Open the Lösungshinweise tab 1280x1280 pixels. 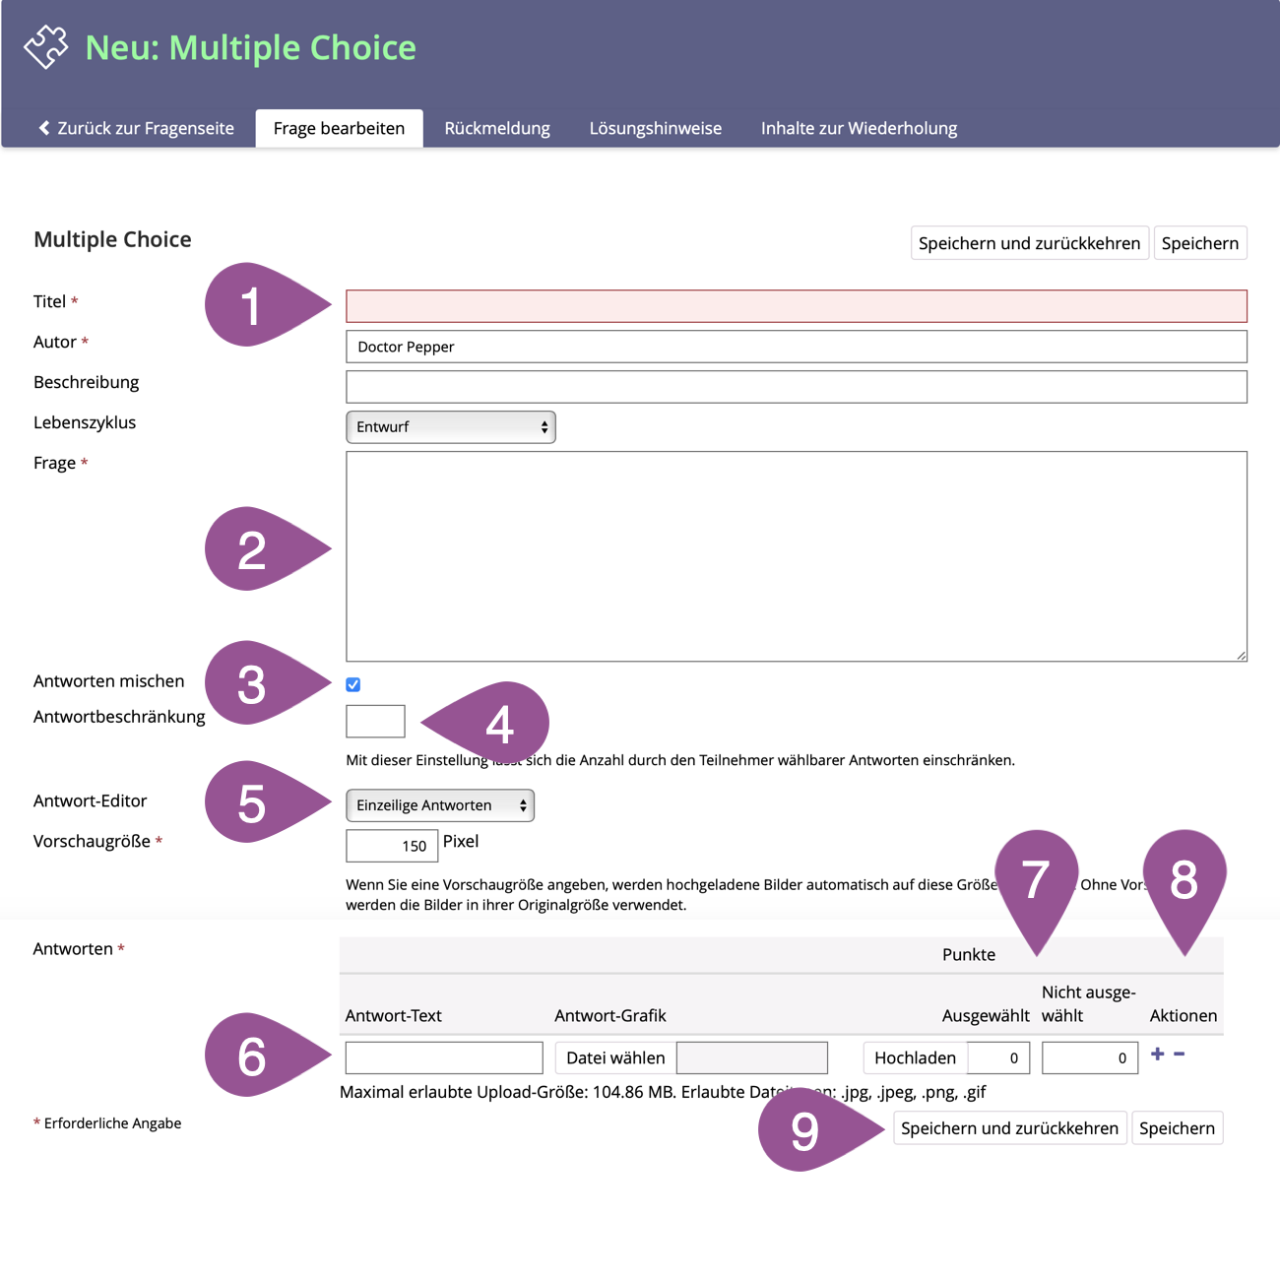coord(655,128)
